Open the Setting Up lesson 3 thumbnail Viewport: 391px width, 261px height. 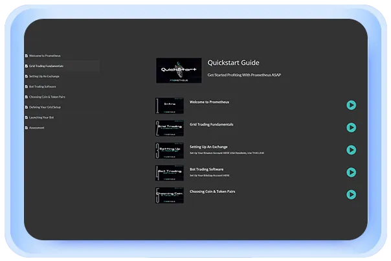(170, 151)
